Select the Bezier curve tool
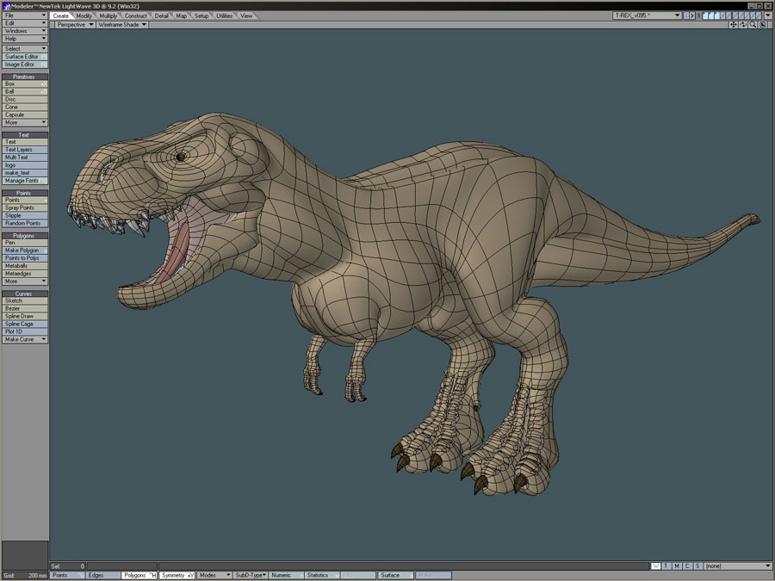The height and width of the screenshot is (581, 775). point(25,308)
